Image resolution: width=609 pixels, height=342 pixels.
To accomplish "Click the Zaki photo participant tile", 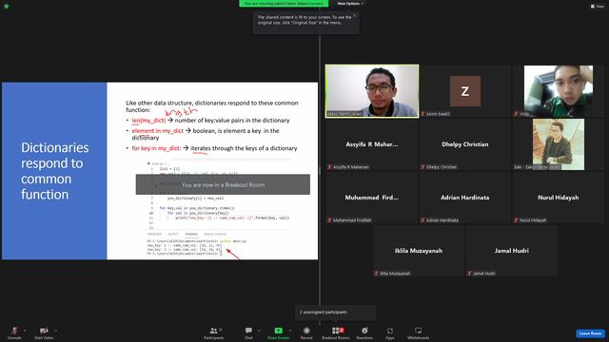I will tap(559, 144).
